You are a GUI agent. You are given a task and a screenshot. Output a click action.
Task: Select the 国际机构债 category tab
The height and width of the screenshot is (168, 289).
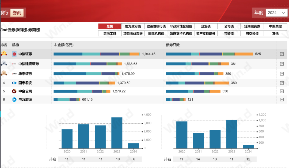tap(156, 33)
